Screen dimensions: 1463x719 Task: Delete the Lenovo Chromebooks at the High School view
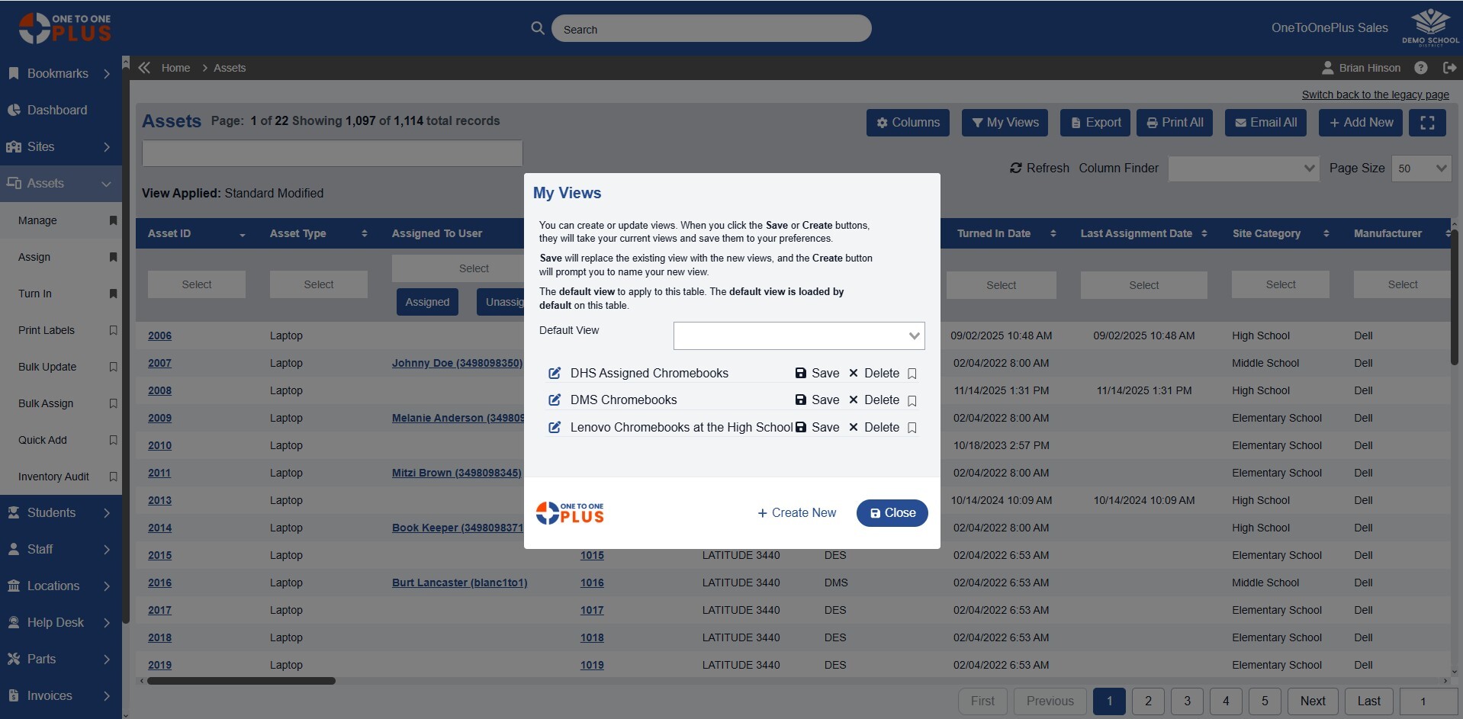tap(874, 428)
